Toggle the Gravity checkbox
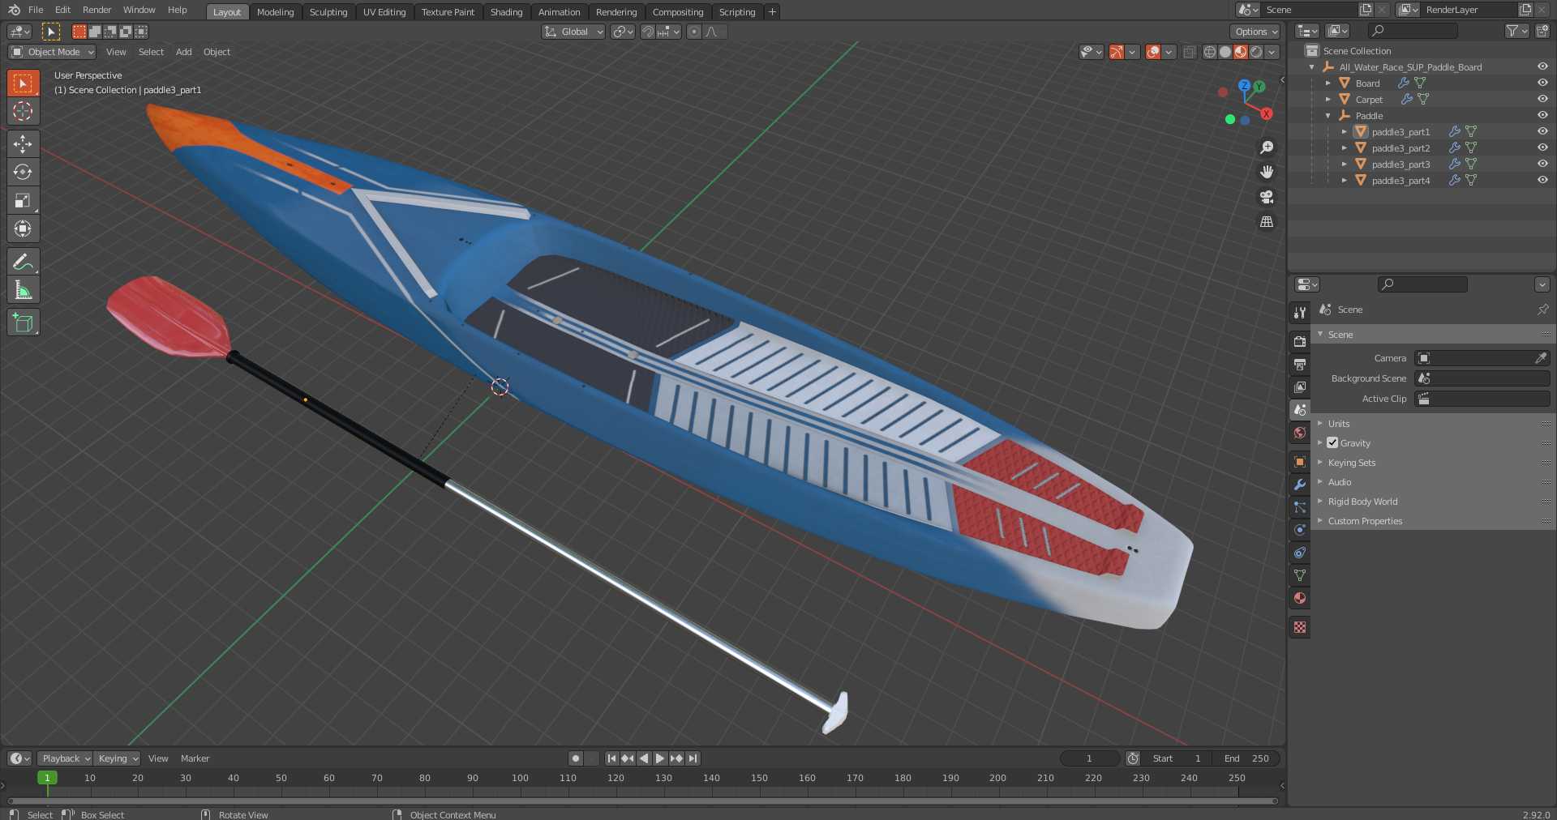The height and width of the screenshot is (820, 1557). [x=1332, y=442]
